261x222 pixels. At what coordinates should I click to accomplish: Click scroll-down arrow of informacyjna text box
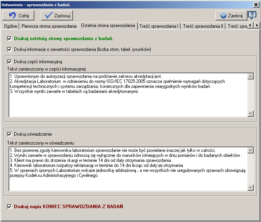coord(251,114)
